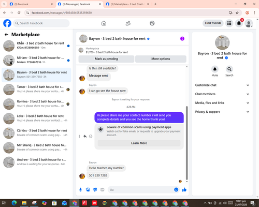This screenshot has height=207, width=259.
Task: Reload the page
Action: [19, 13]
